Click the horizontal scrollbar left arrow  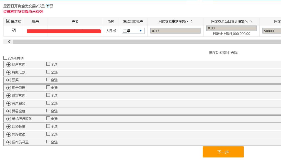[x=9, y=42]
